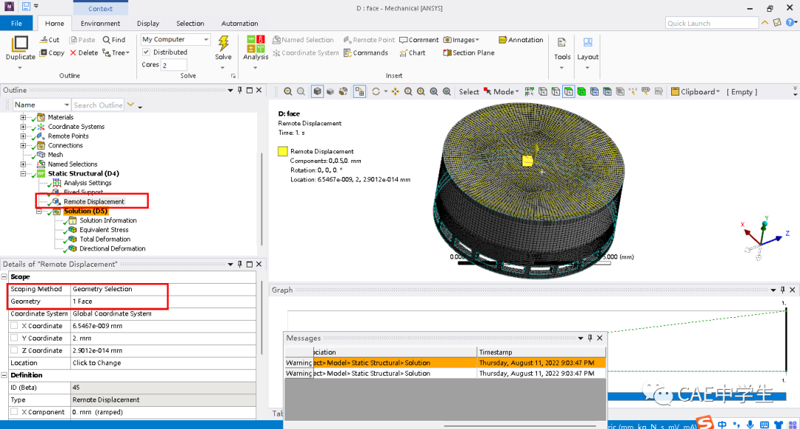The height and width of the screenshot is (429, 800).
Task: Open the Tree dropdown in Outline group
Action: click(127, 53)
